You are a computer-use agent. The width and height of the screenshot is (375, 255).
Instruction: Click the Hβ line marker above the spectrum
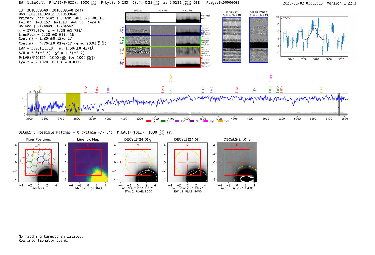pyautogui.click(x=254, y=90)
